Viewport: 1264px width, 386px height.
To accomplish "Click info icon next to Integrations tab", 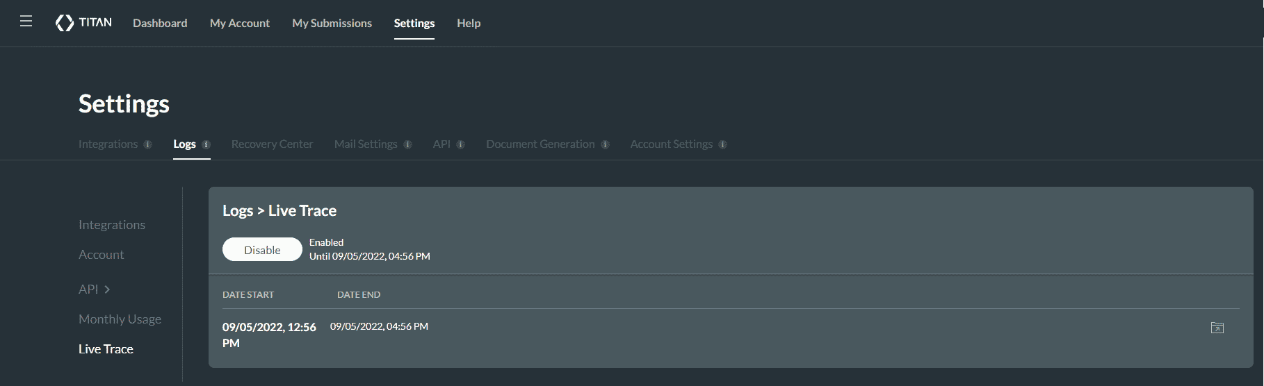I will (x=147, y=144).
